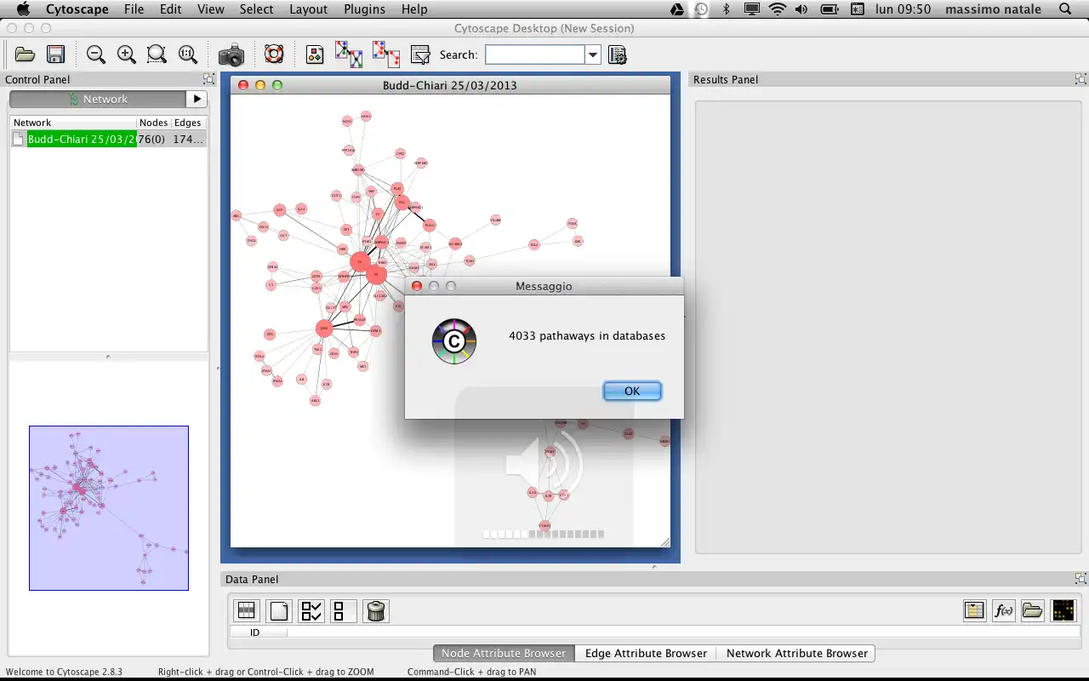Create new attribute with the blank page icon
Screen dimensions: 1089x681
pos(279,610)
